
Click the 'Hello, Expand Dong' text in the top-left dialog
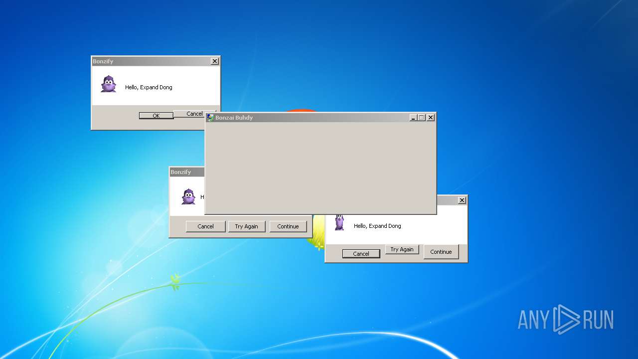pos(149,87)
